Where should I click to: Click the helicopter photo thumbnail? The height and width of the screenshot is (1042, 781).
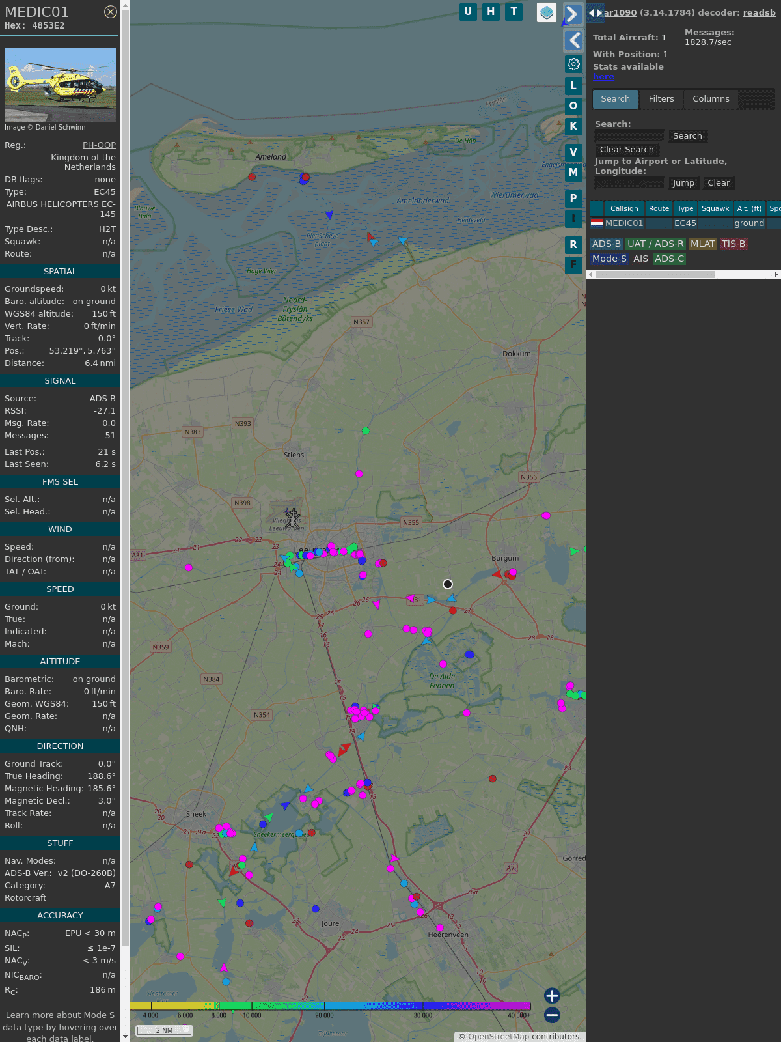(x=61, y=85)
